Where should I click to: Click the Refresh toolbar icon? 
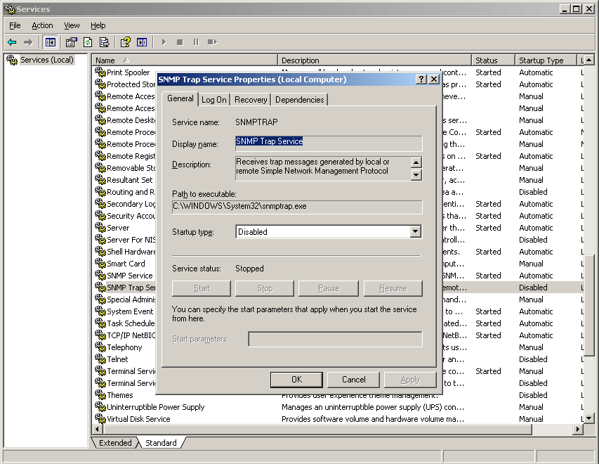tap(88, 42)
